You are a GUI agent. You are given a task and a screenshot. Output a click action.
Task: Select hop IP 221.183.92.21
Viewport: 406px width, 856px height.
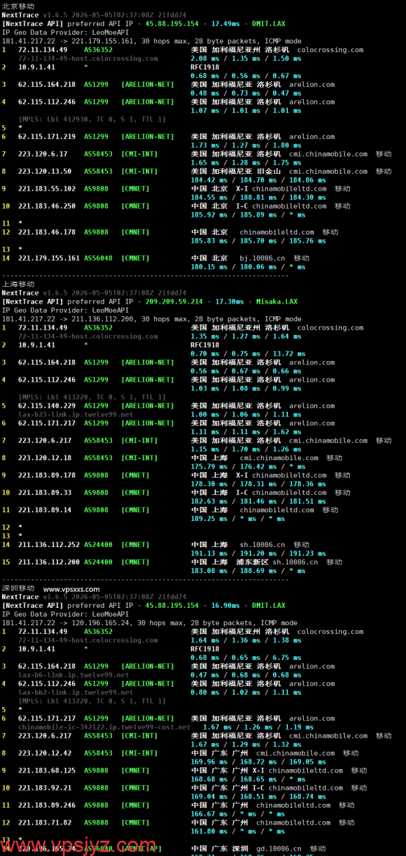45,788
